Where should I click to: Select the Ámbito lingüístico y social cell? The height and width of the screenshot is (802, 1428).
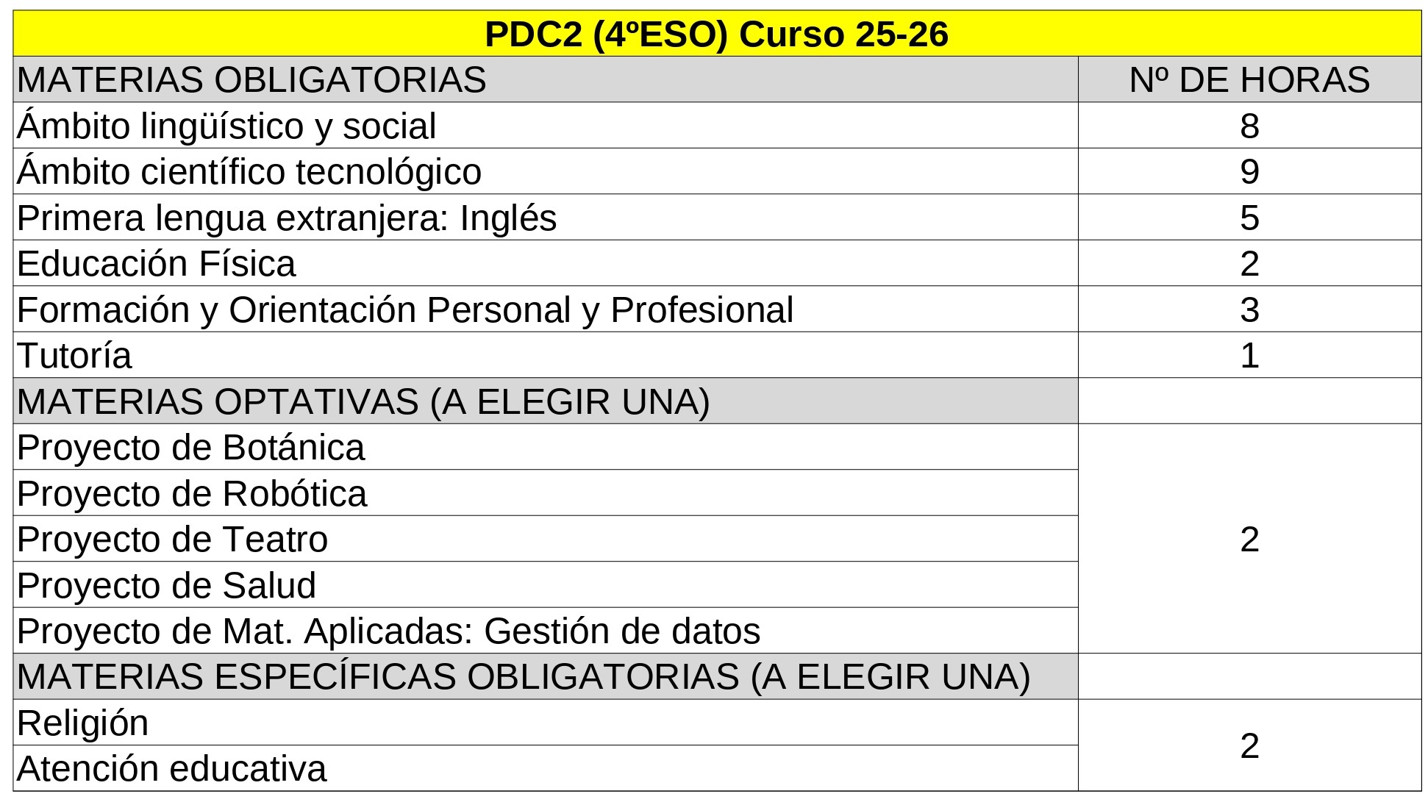pyautogui.click(x=546, y=126)
